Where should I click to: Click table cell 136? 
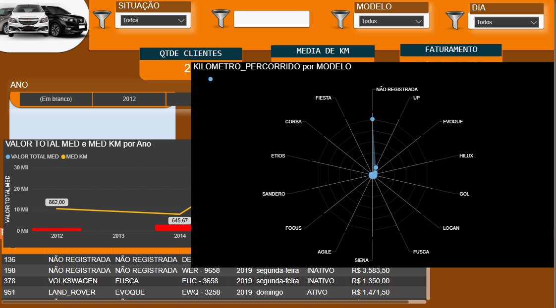pyautogui.click(x=9, y=259)
